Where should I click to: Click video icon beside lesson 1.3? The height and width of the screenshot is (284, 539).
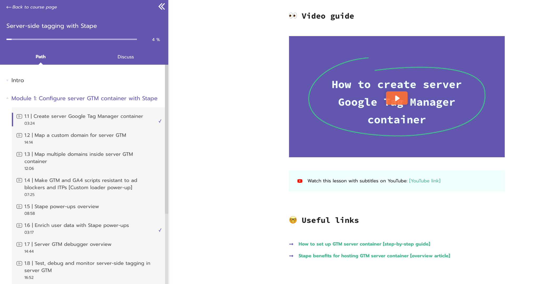(x=19, y=154)
